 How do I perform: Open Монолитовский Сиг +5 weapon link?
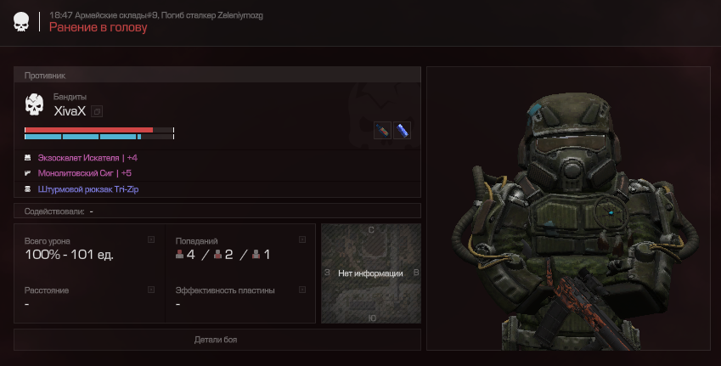tap(85, 173)
